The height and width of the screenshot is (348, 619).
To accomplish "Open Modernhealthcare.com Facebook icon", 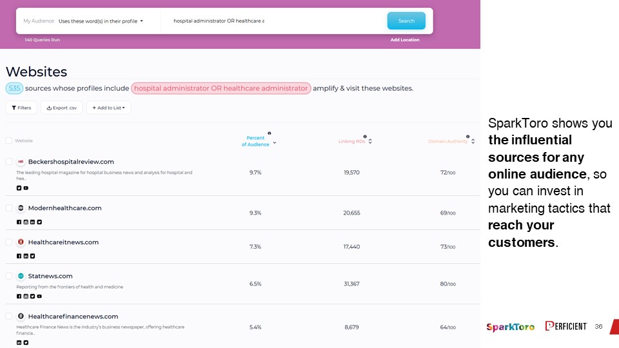I will click(x=19, y=222).
